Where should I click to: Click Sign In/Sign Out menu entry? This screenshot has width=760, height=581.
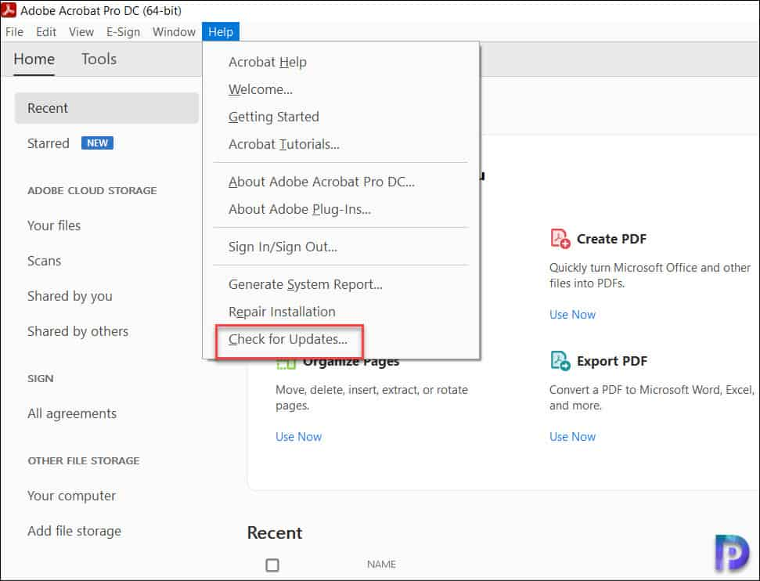pyautogui.click(x=283, y=247)
